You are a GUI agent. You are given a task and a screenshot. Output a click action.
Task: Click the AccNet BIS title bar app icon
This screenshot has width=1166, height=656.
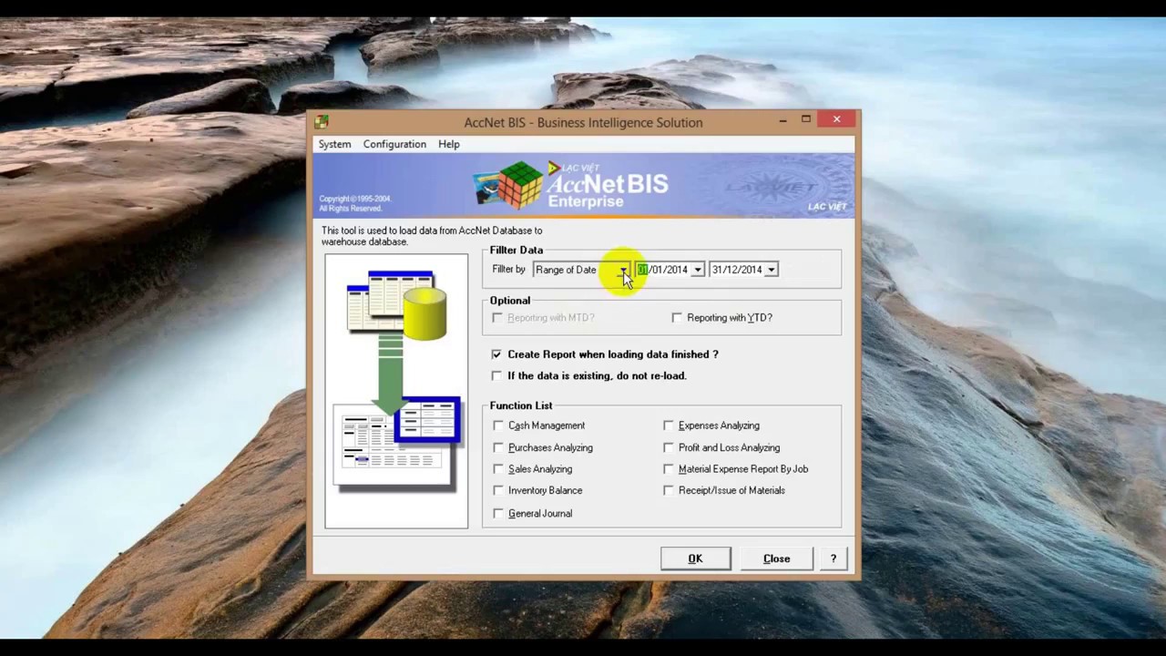point(322,121)
